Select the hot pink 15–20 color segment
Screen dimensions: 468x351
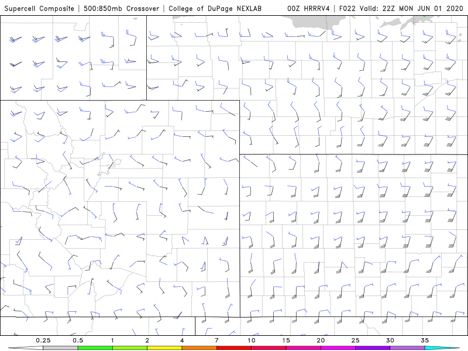[x=303, y=348]
